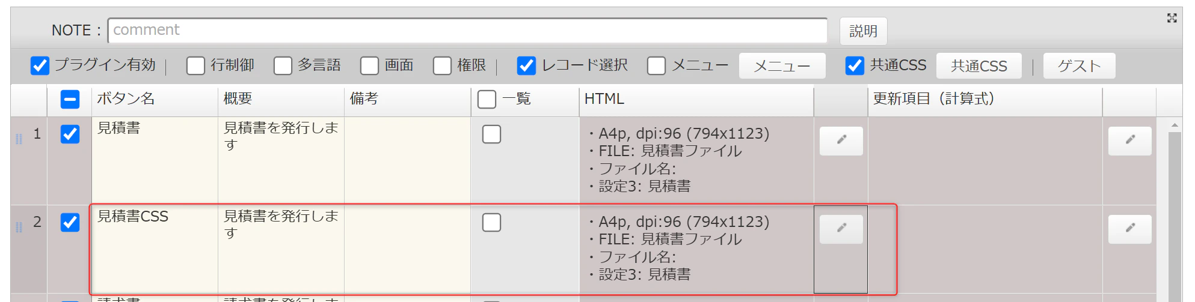
Task: Click the ゲスト button
Action: [1079, 65]
